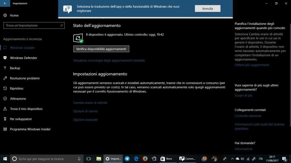Open Programma Windows Insider
The height and width of the screenshot is (163, 291).
(x=30, y=129)
